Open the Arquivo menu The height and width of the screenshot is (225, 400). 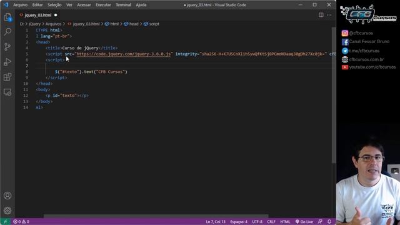pos(20,5)
